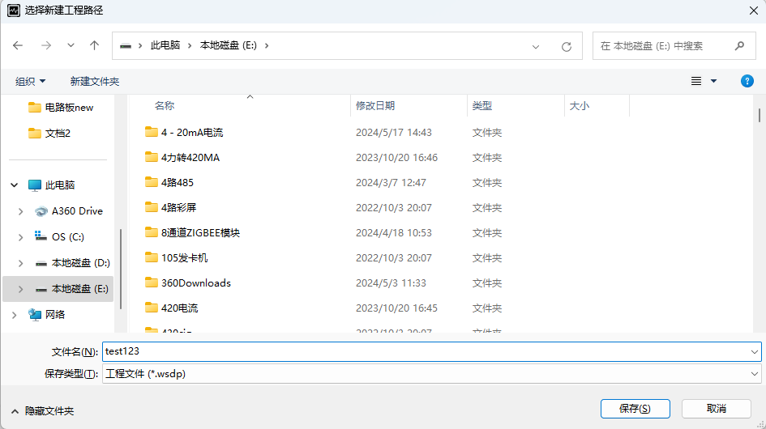Sort files by 修改日期 column
Viewport: 766px width, 429px height.
click(375, 106)
